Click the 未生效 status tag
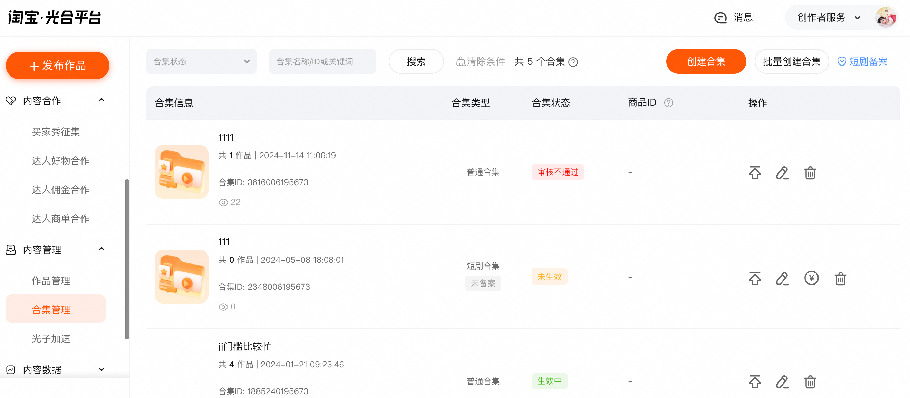This screenshot has height=398, width=910. tap(549, 277)
